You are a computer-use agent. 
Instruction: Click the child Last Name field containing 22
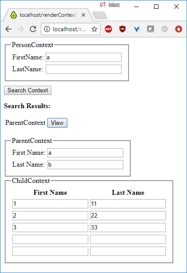pyautogui.click(x=128, y=215)
